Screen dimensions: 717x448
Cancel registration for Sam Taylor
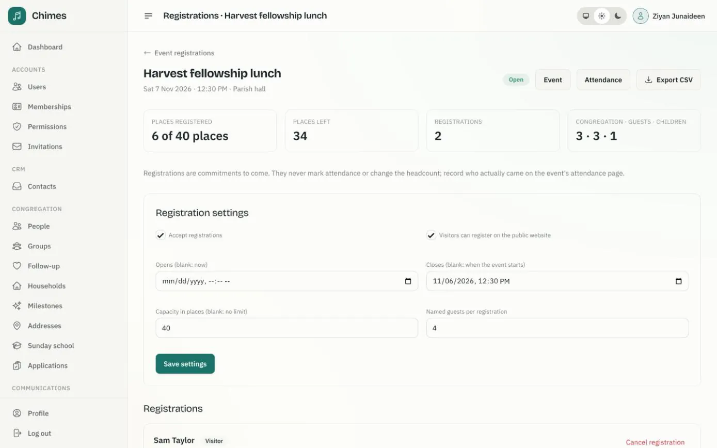click(x=655, y=442)
